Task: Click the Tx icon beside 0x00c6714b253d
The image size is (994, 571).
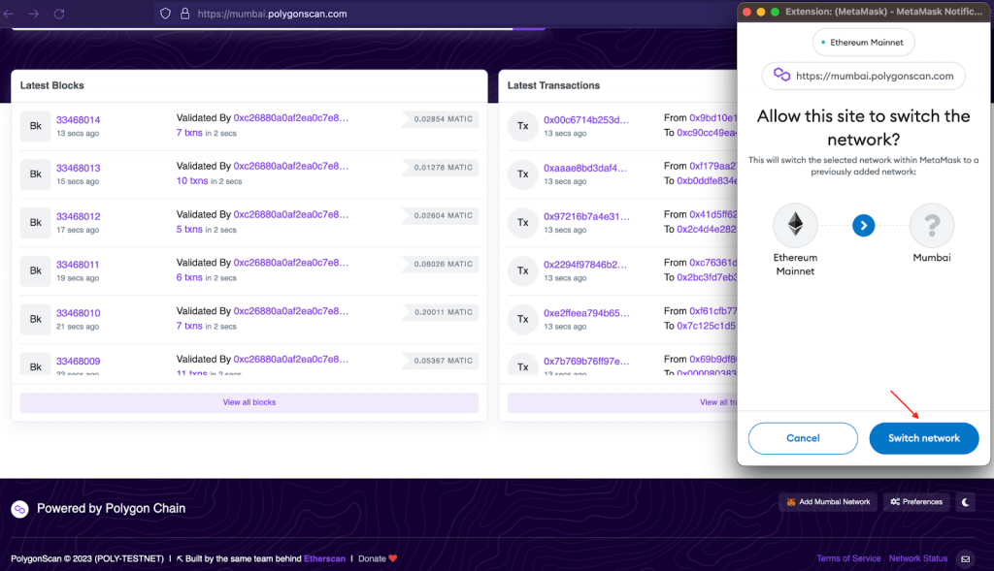Action: [523, 126]
